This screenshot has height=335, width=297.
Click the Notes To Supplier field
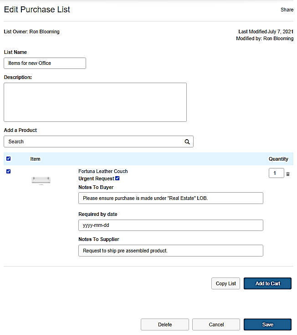click(171, 251)
